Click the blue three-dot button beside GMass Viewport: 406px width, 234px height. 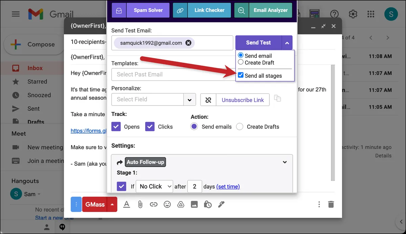(x=76, y=204)
